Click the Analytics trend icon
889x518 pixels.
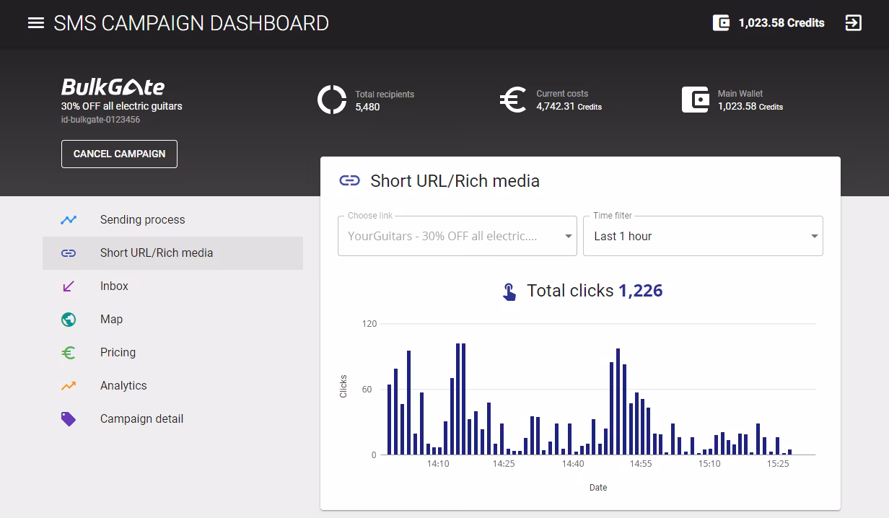tap(69, 386)
